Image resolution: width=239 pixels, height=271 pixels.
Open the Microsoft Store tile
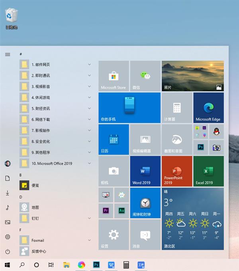(114, 76)
